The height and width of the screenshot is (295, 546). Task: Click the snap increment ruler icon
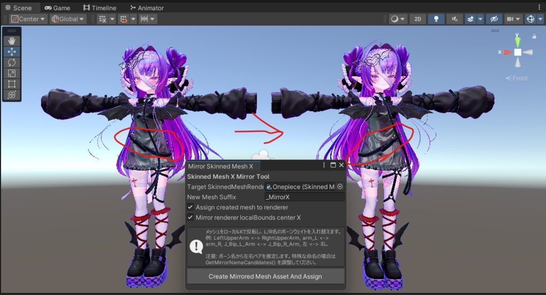point(144,19)
